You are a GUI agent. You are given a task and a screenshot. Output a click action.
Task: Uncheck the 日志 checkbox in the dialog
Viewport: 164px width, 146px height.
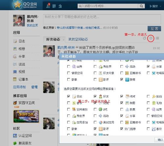coord(69,96)
